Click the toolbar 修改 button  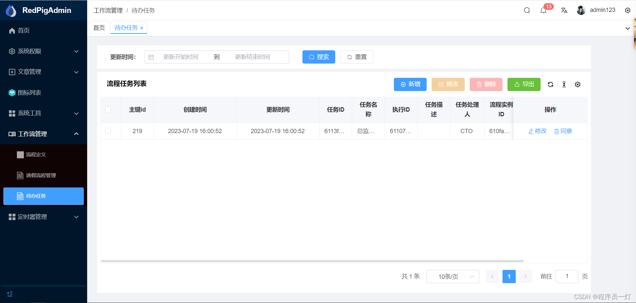coord(448,84)
